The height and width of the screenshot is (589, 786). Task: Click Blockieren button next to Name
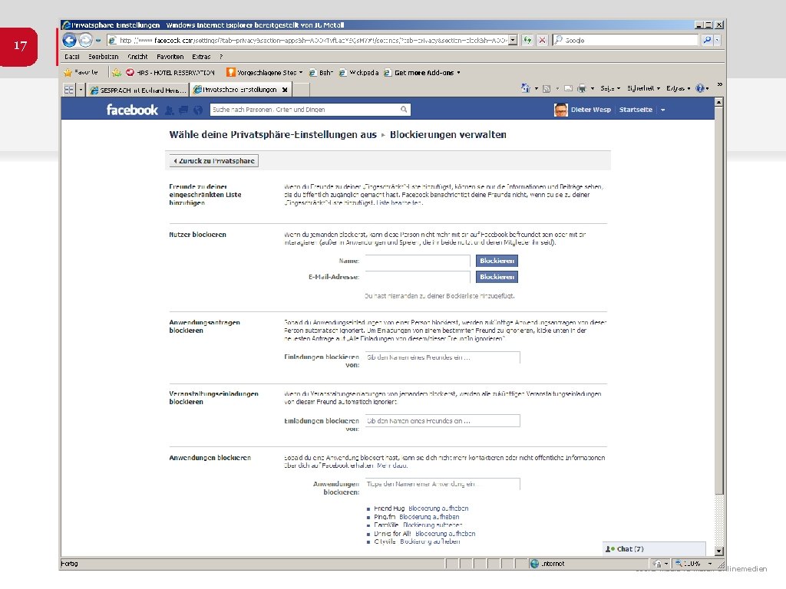pos(497,261)
